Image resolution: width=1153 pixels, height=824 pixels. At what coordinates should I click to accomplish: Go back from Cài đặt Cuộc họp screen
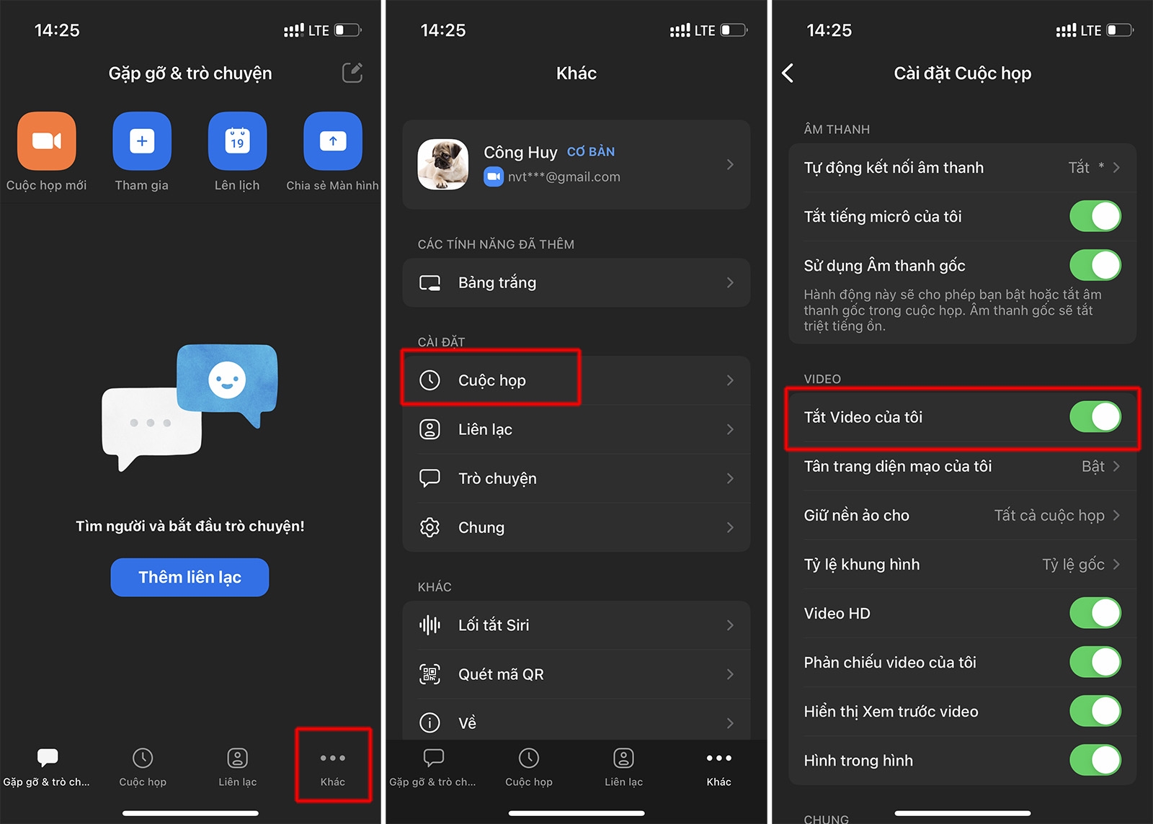tap(788, 73)
